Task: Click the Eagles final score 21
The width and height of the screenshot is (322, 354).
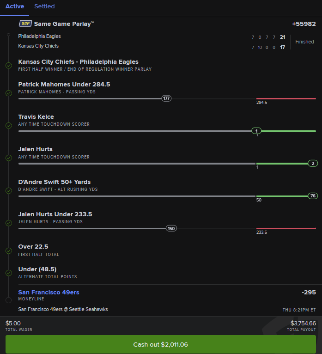Action: pyautogui.click(x=283, y=37)
